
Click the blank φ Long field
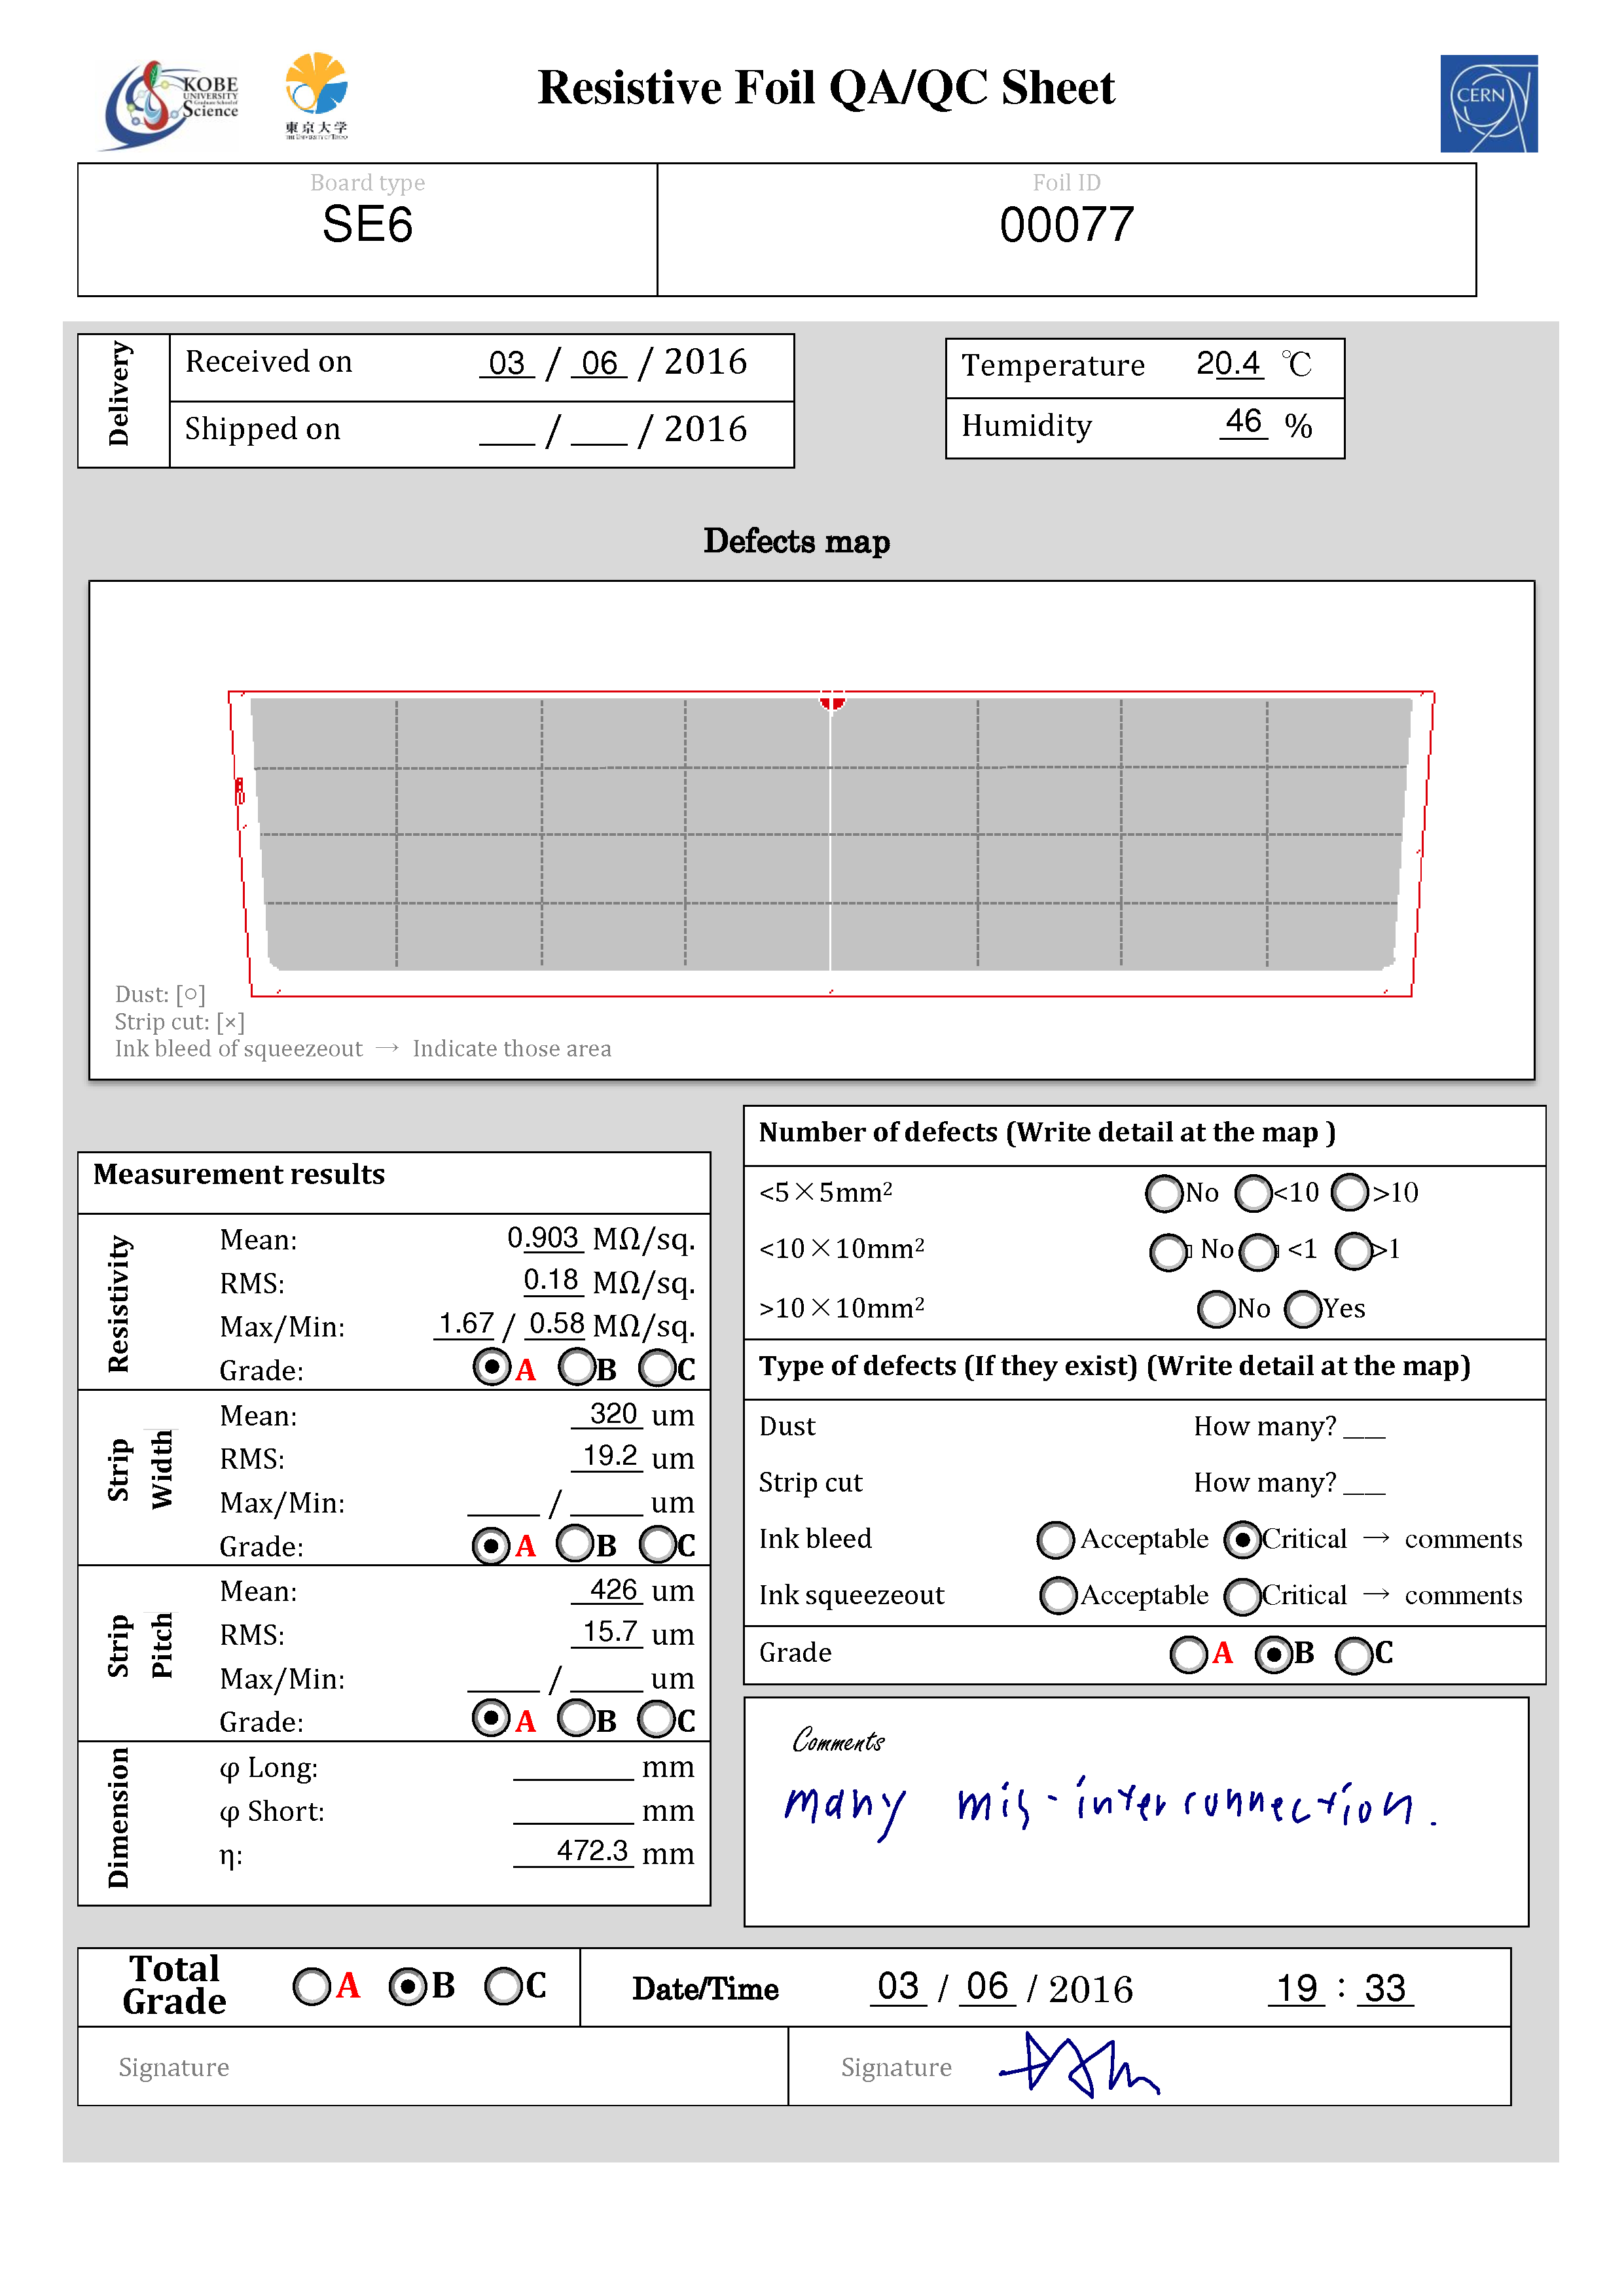coord(574,1766)
